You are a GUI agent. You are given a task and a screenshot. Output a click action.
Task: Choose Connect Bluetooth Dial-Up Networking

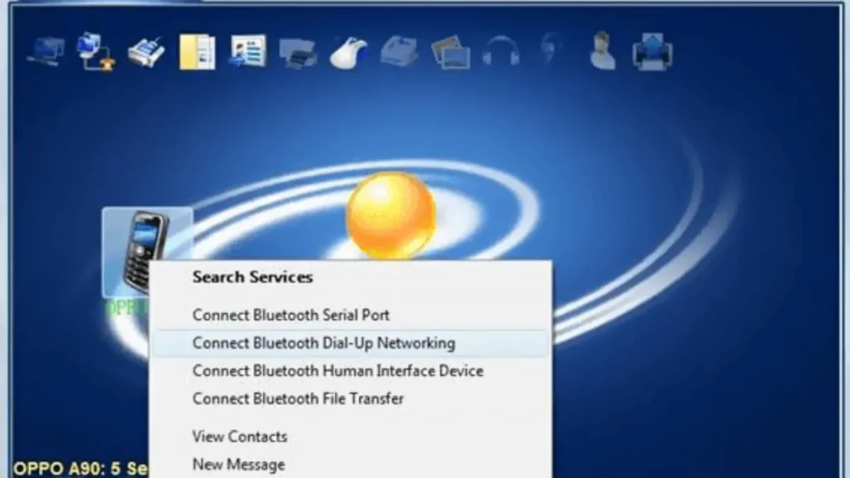[322, 343]
